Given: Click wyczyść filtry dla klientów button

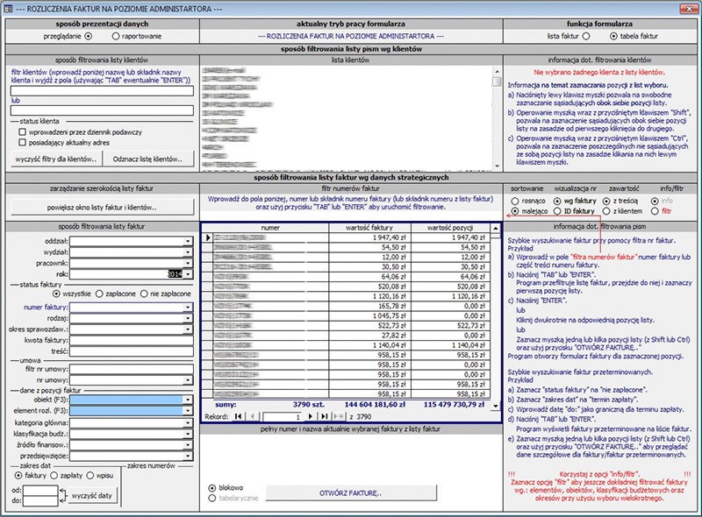Looking at the screenshot, I should coord(56,159).
